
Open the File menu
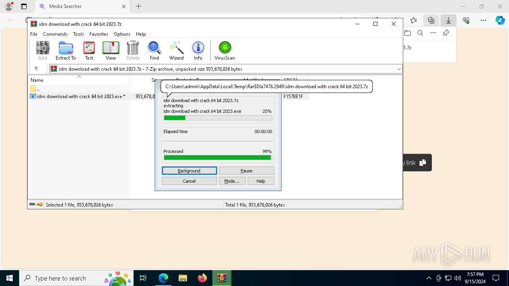coord(34,34)
